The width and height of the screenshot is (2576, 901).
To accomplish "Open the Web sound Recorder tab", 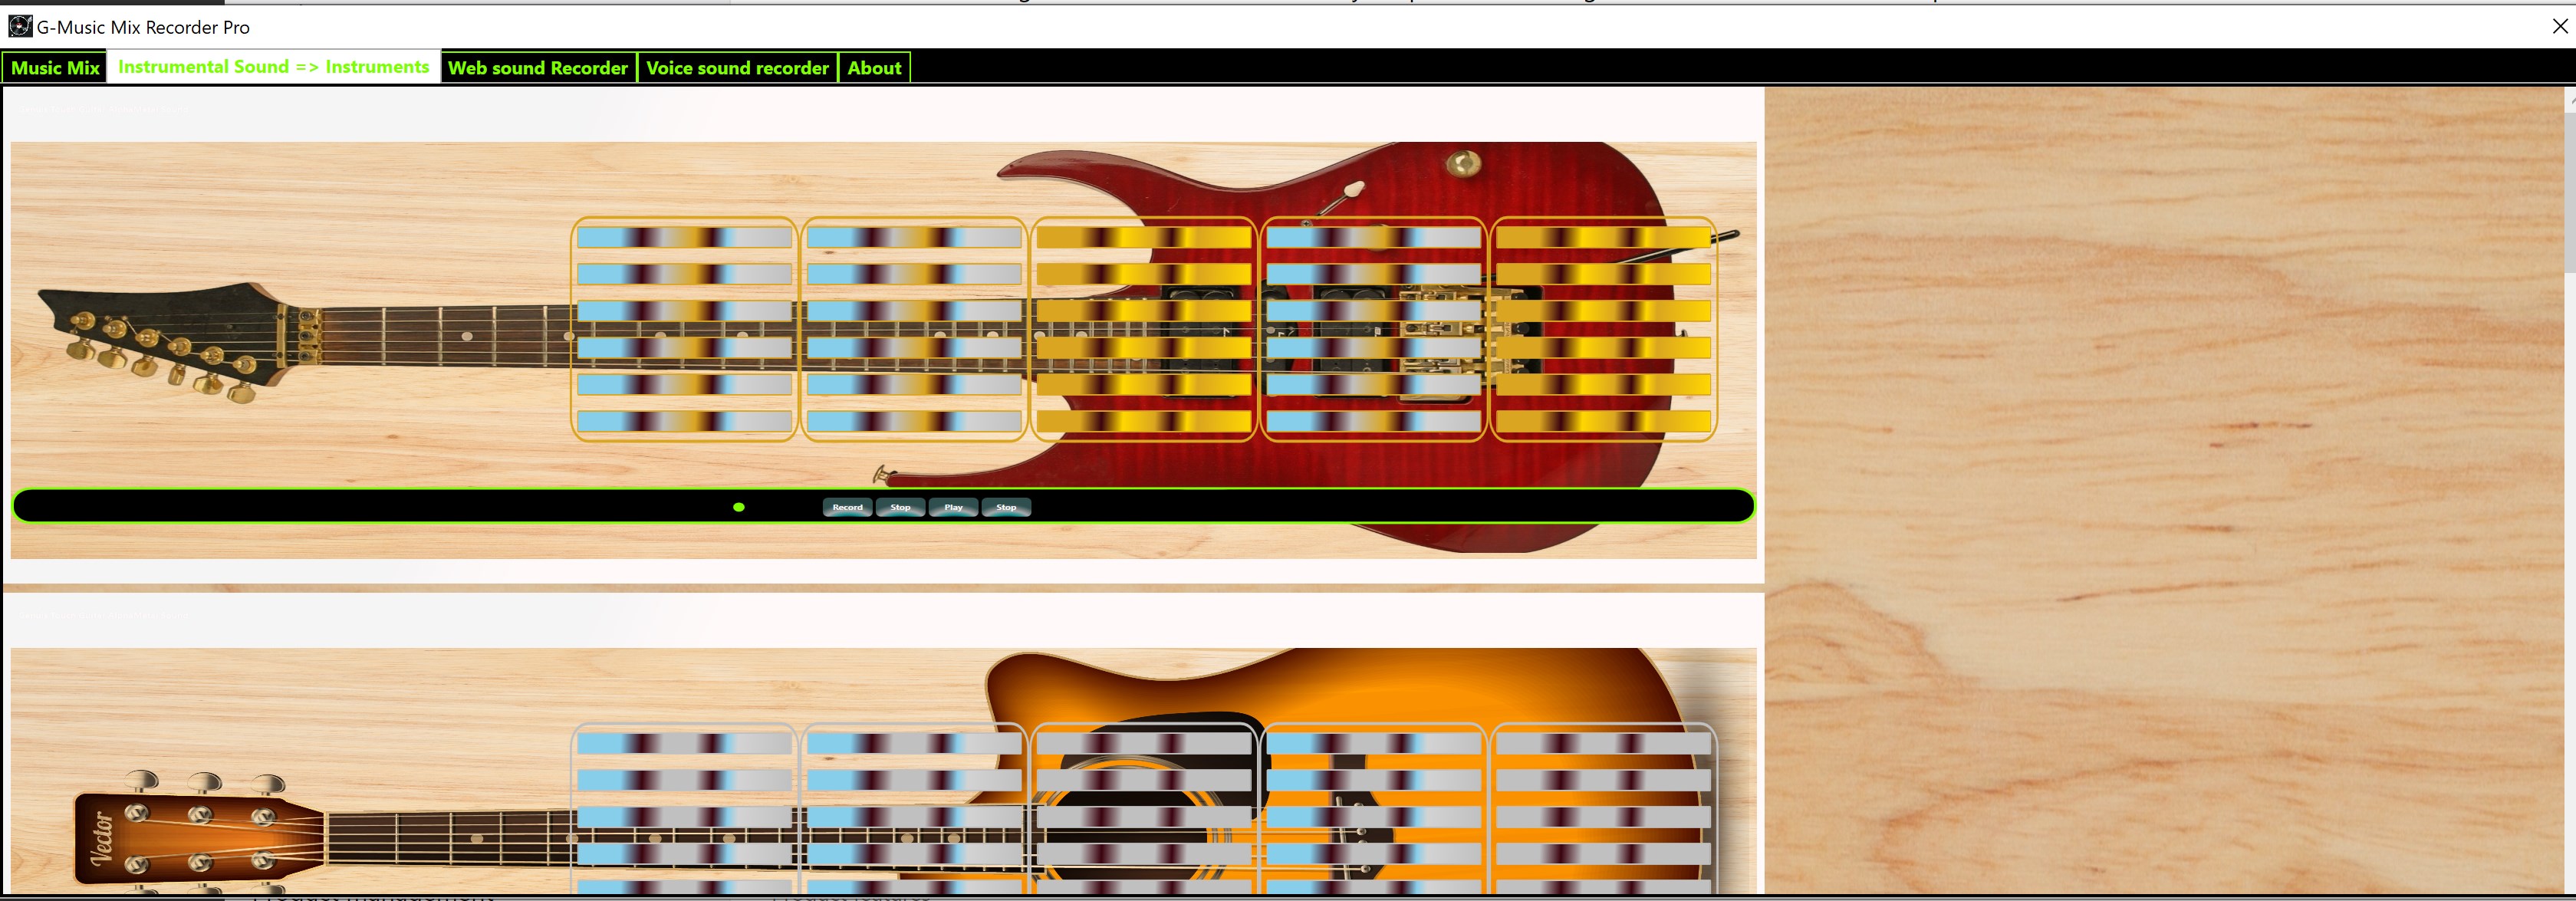I will (537, 68).
